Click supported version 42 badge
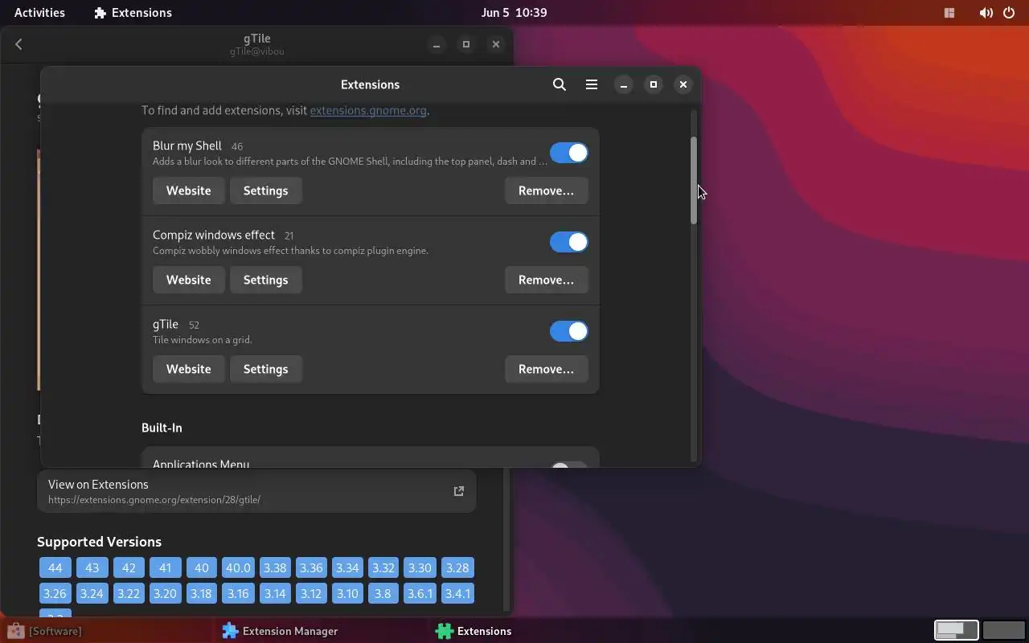 129,567
